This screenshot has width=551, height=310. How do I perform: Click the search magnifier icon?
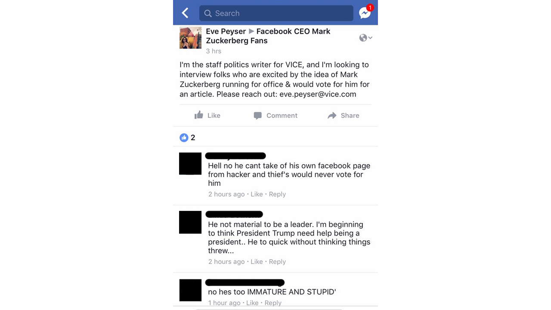[208, 13]
